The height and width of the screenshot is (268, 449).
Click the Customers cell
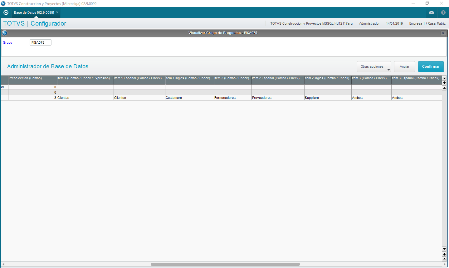189,98
